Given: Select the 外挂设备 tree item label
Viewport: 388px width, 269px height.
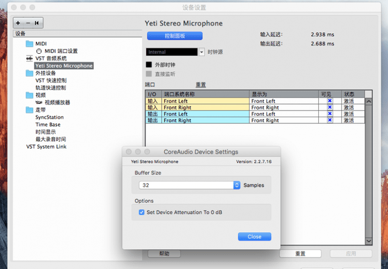Looking at the screenshot, I should coord(45,73).
